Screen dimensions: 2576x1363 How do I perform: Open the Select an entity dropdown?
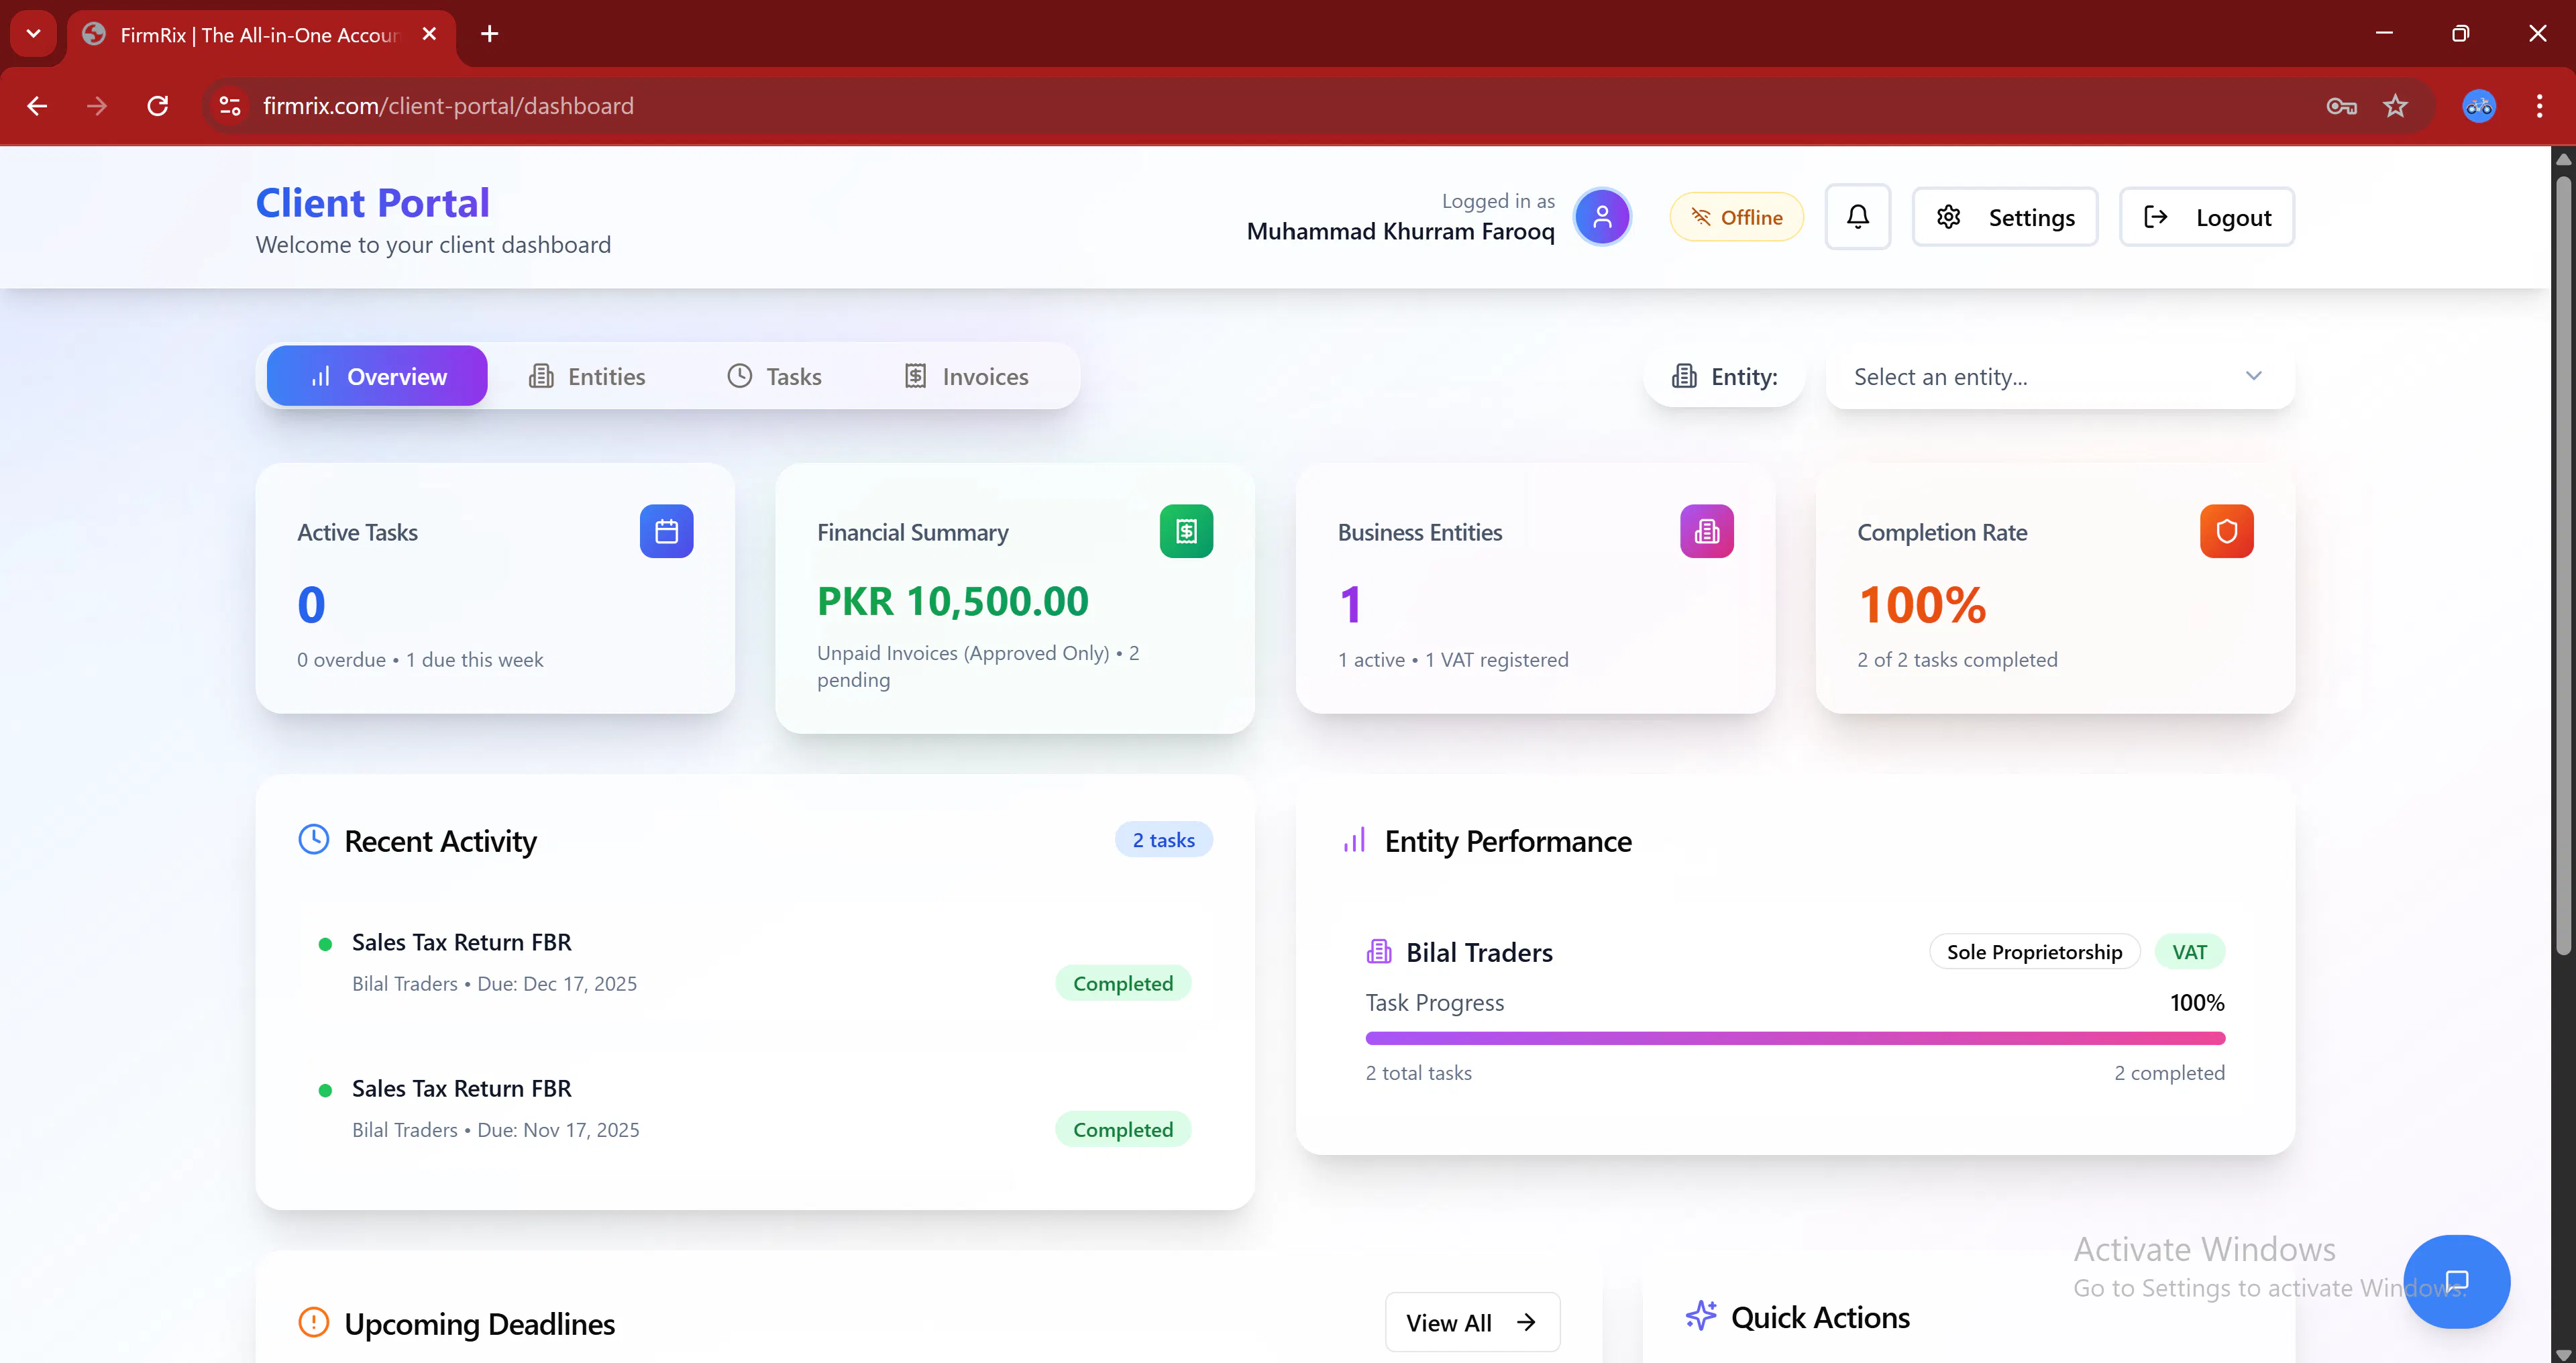tap(2060, 377)
